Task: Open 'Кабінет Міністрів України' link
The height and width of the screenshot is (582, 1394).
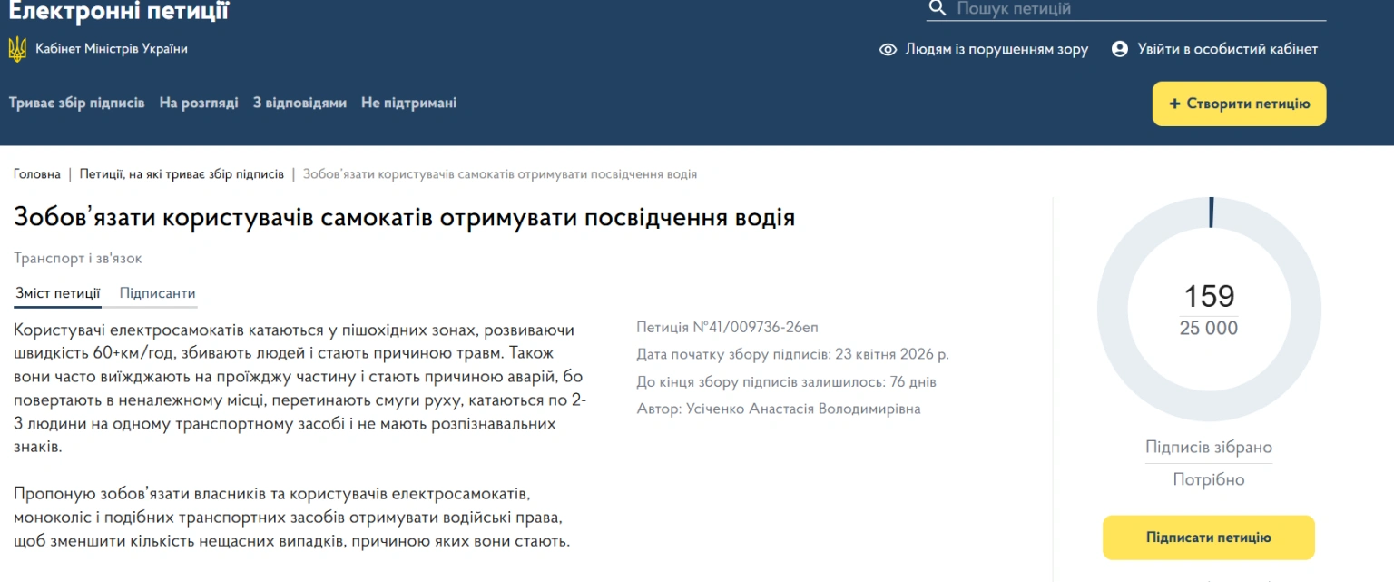Action: (x=112, y=49)
